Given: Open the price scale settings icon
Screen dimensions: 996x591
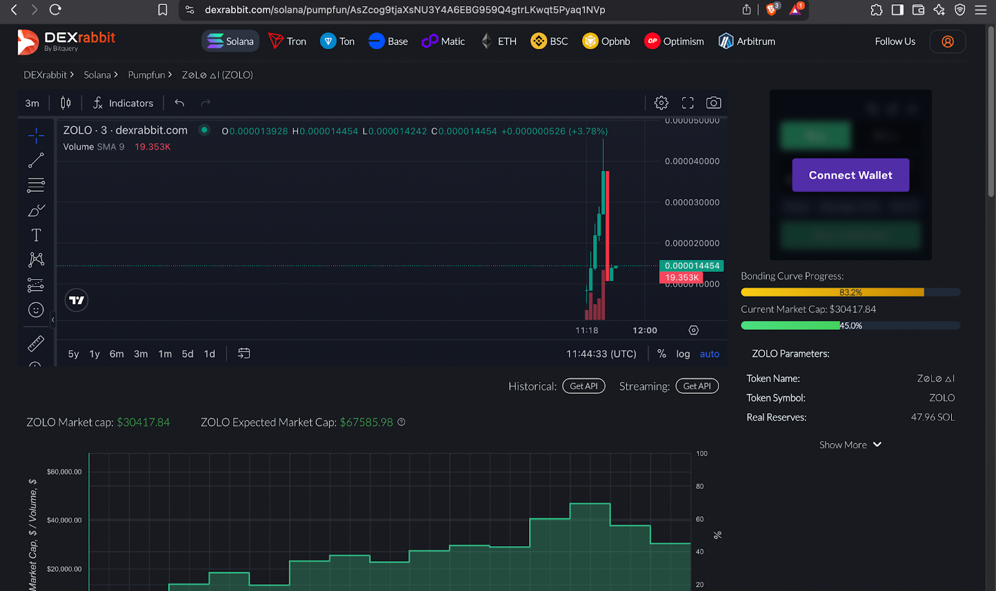Looking at the screenshot, I should [x=693, y=330].
